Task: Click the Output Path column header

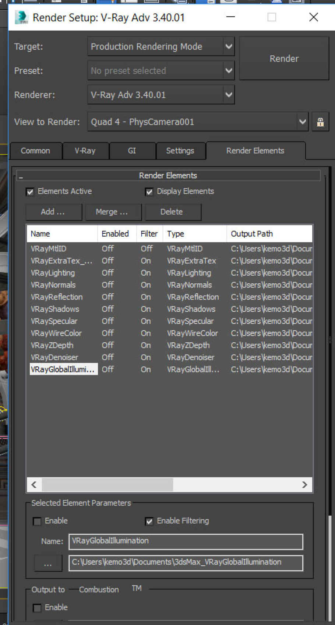Action: [x=269, y=234]
